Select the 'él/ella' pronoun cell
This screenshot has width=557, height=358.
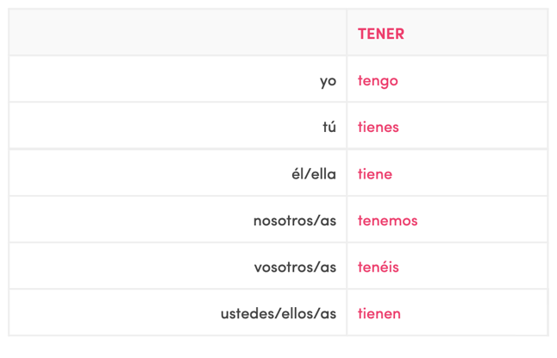tap(314, 173)
